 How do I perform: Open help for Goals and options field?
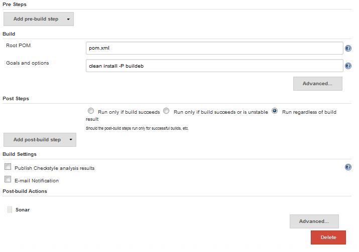tap(348, 66)
